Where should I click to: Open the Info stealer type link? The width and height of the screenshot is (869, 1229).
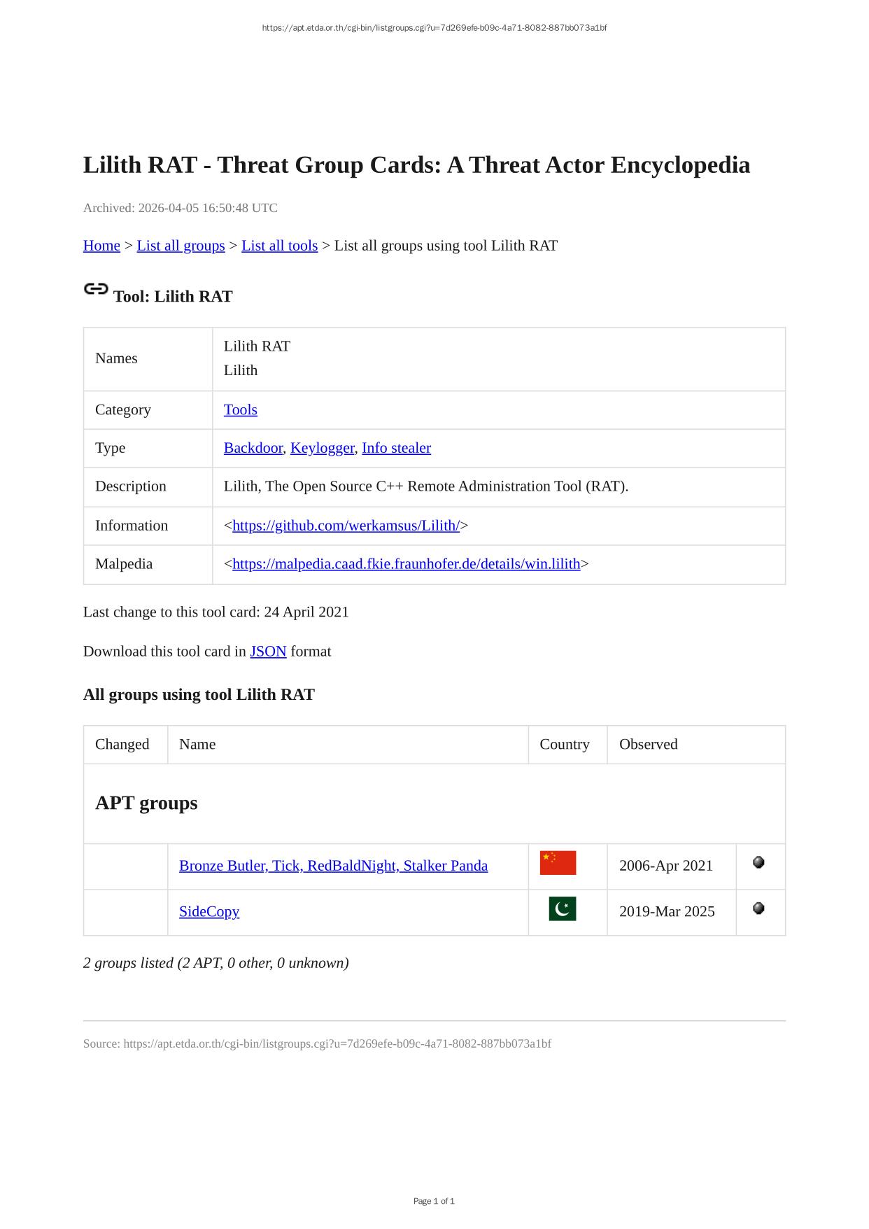[396, 448]
